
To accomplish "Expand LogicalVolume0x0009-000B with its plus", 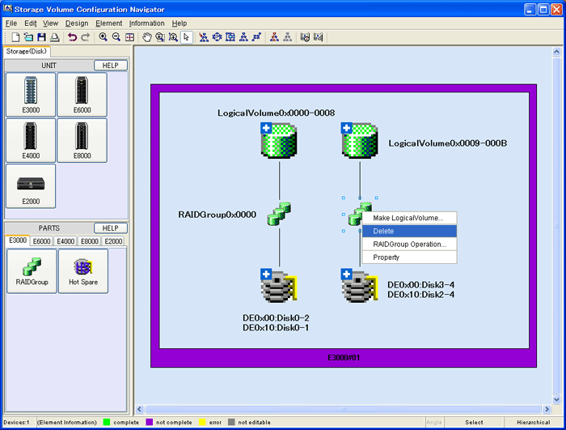I will pyautogui.click(x=347, y=128).
